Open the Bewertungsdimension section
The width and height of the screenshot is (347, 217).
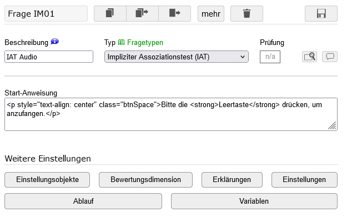tap(145, 180)
